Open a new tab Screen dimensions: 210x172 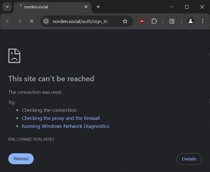[x=98, y=7]
